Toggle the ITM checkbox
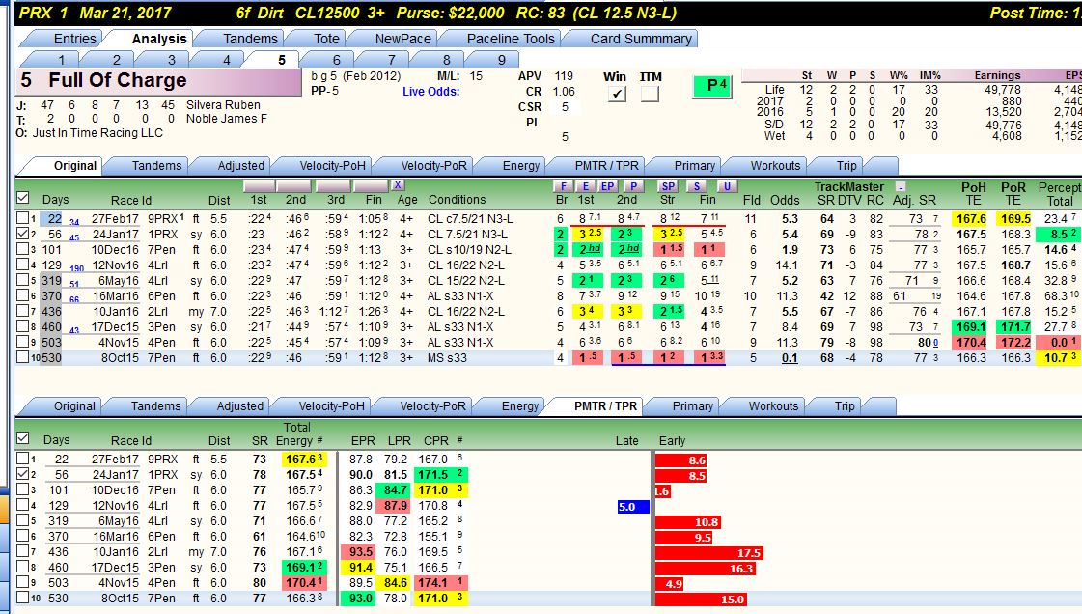The width and height of the screenshot is (1082, 614). [650, 94]
